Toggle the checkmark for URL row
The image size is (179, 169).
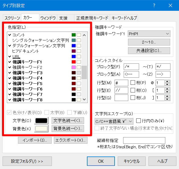click(x=10, y=57)
